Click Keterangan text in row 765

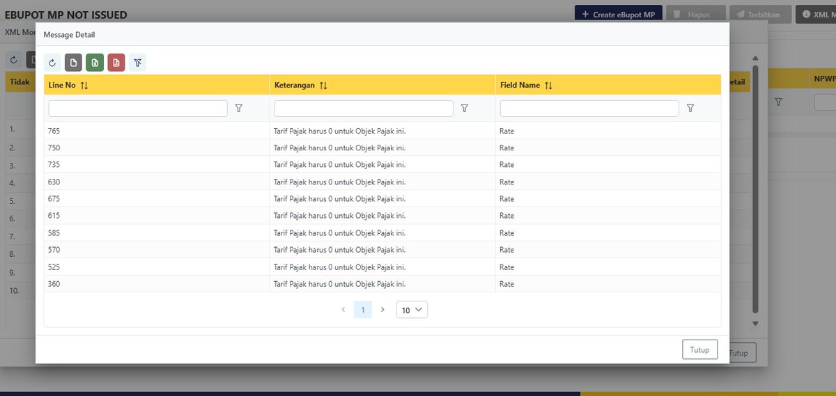[339, 130]
